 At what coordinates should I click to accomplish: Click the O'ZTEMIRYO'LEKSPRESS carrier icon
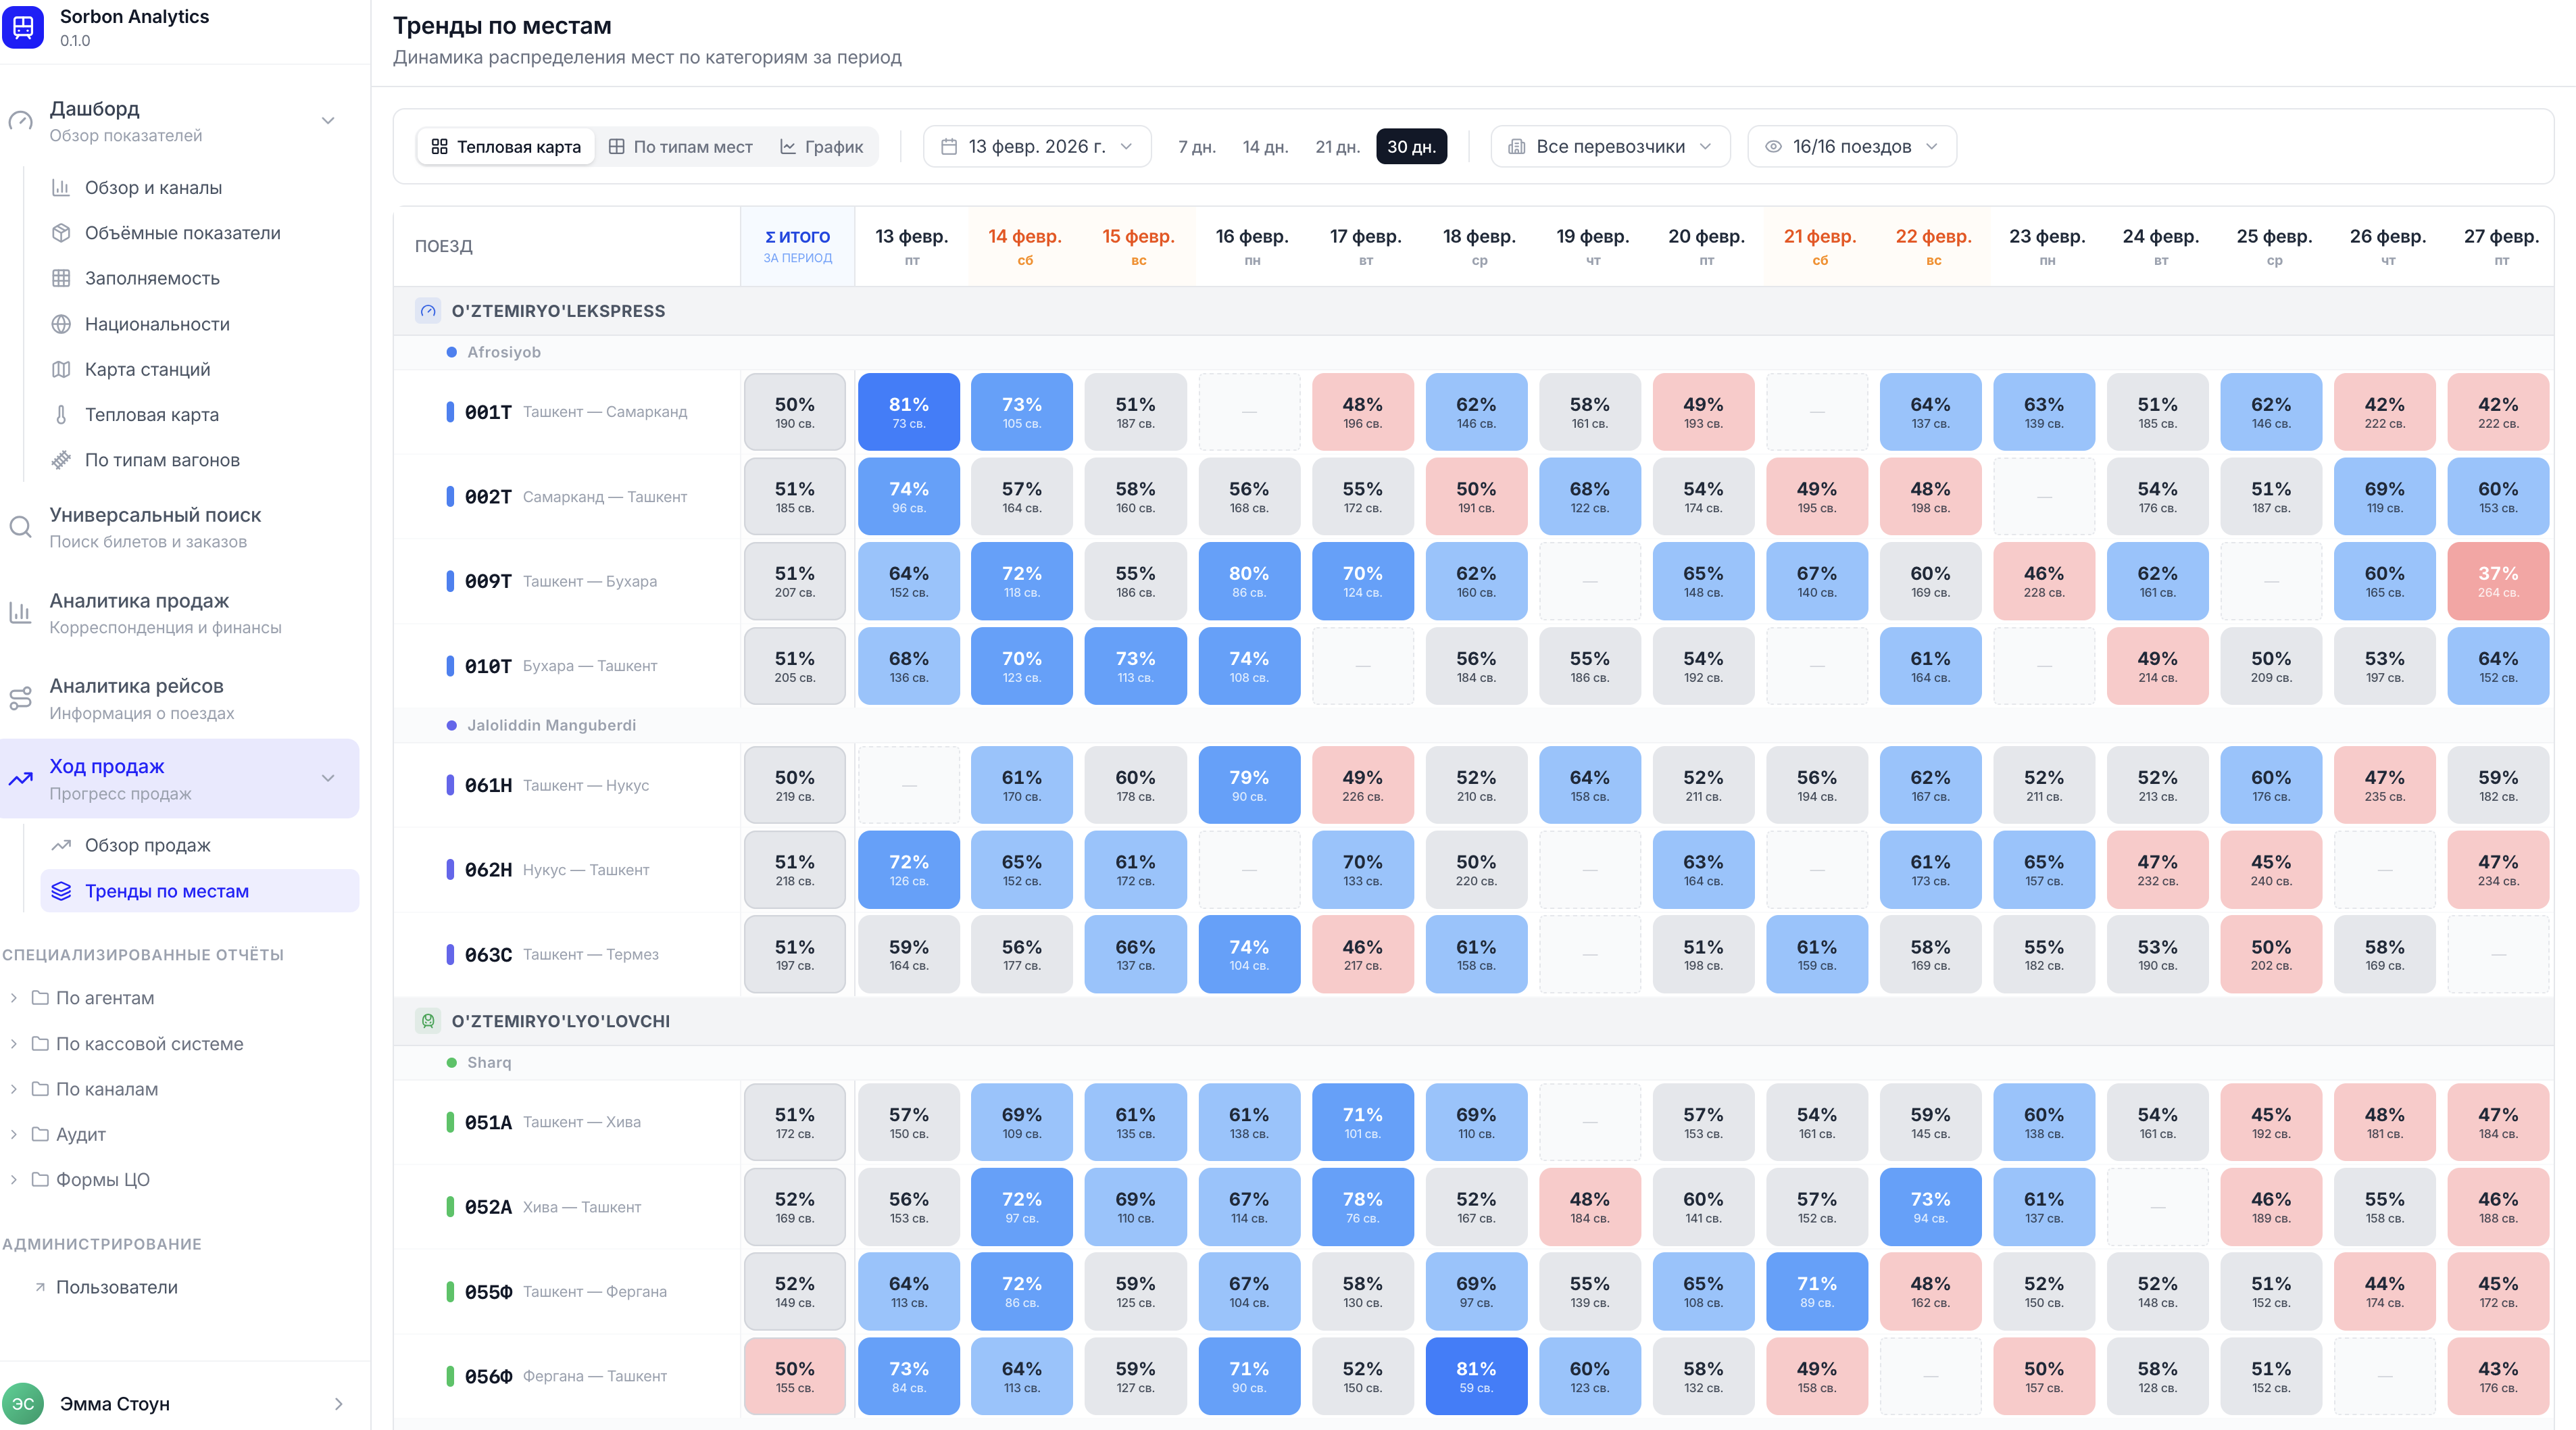click(428, 311)
